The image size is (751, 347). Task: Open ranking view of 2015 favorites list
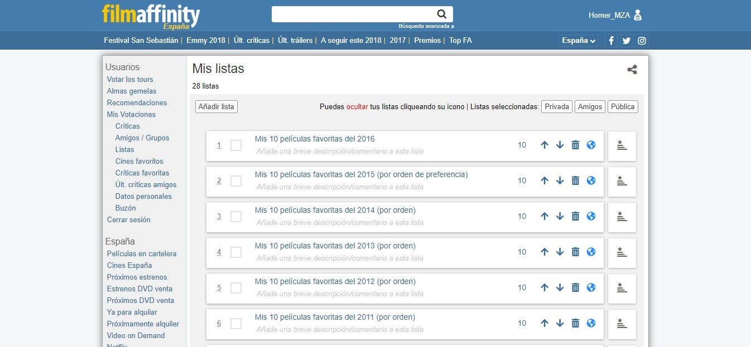(622, 181)
